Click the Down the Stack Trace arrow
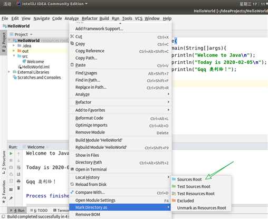The height and width of the screenshot is (219, 268). tap(18, 160)
